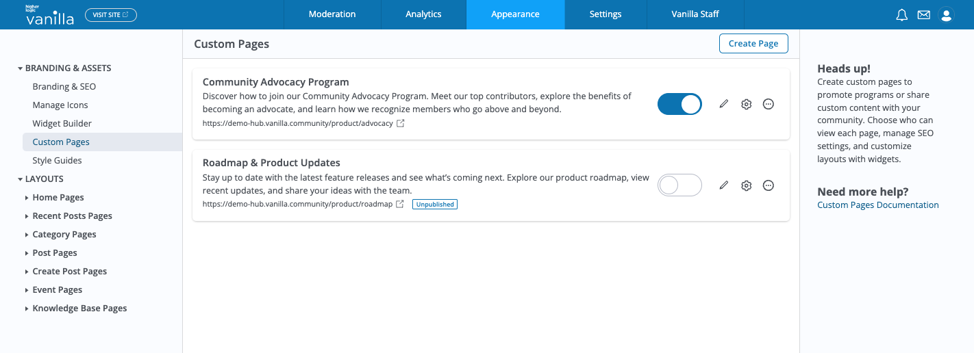
Task: Expand the Knowledge Base Pages item
Action: pyautogui.click(x=27, y=309)
